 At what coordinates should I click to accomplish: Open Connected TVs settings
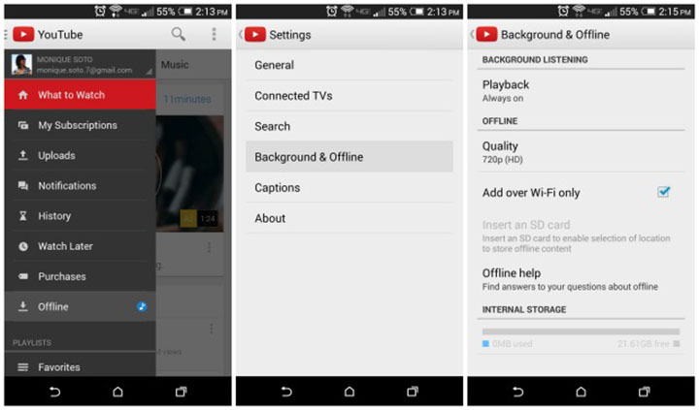[349, 96]
